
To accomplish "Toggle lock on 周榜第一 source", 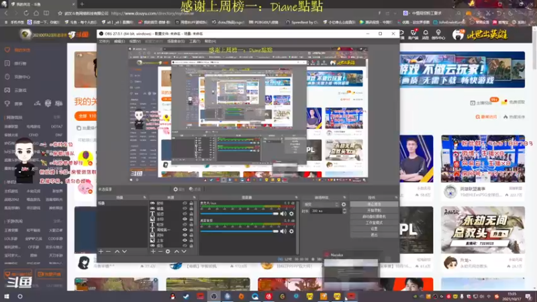I will pyautogui.click(x=191, y=230).
